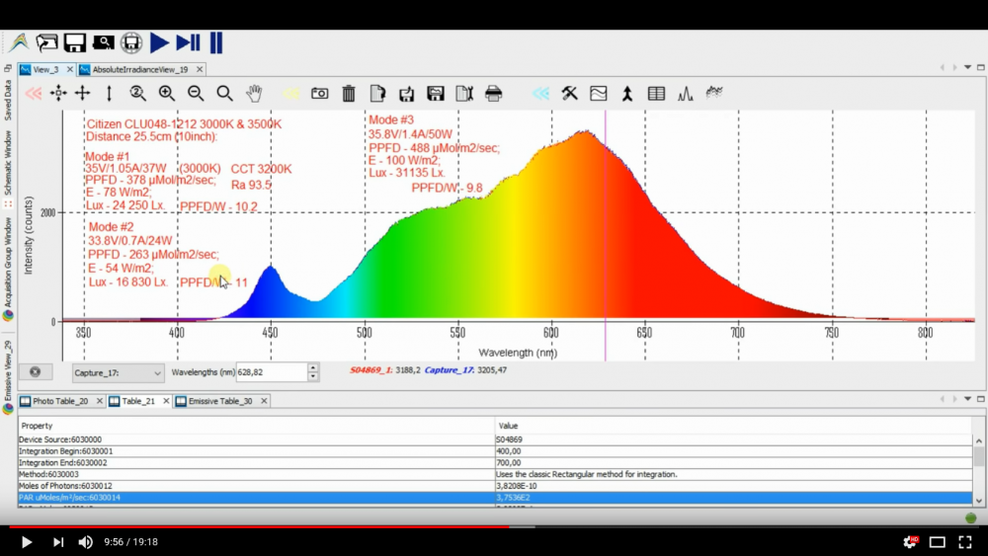Click the trash delete icon in graph toolbar
This screenshot has height=556, width=988.
pyautogui.click(x=349, y=94)
